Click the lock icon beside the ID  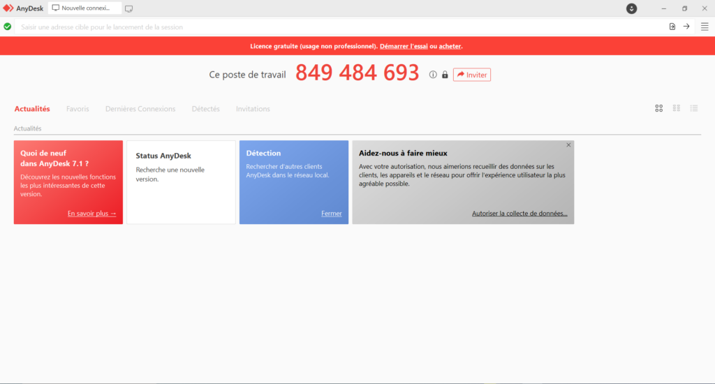click(445, 75)
